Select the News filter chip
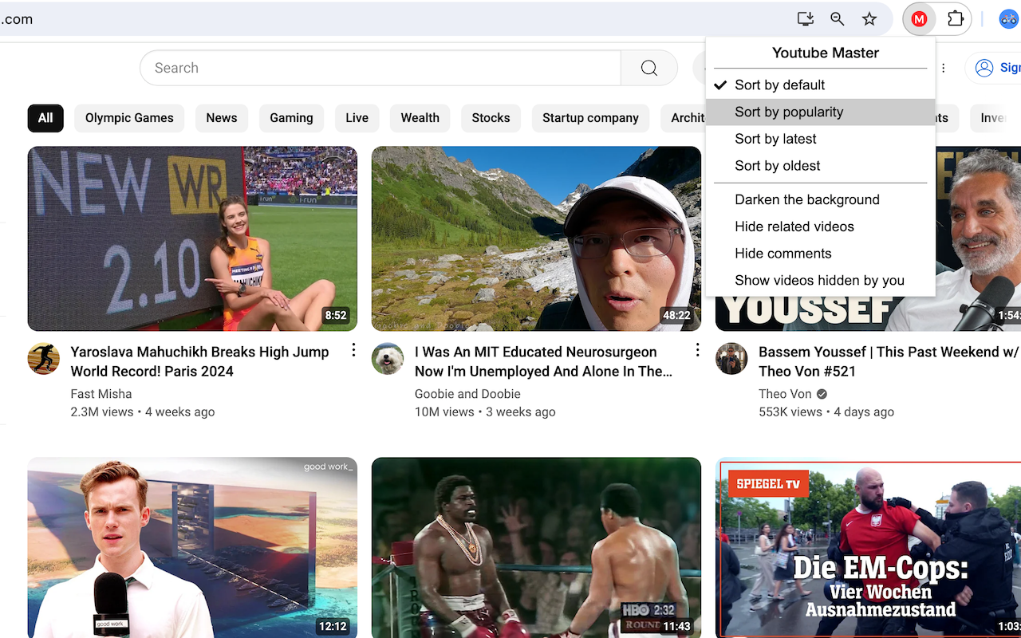This screenshot has width=1021, height=638. click(222, 118)
